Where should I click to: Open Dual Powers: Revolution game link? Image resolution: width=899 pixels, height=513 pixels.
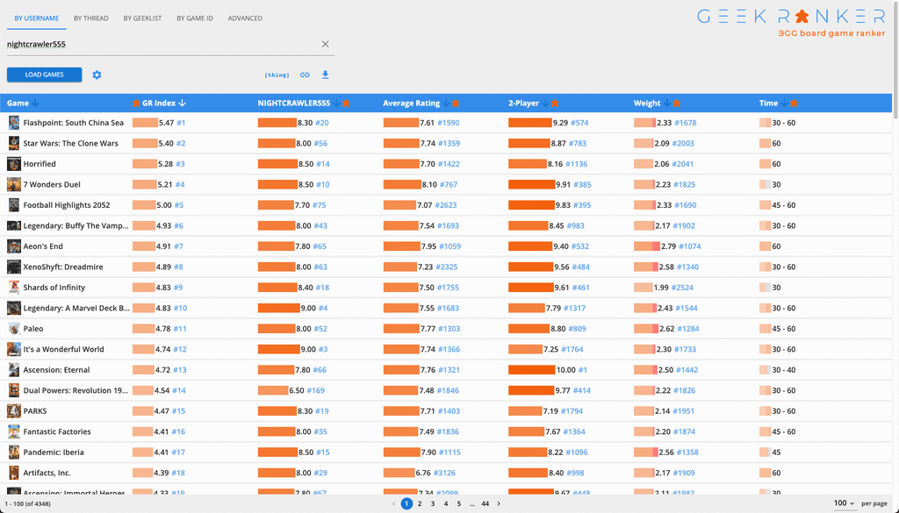(76, 390)
